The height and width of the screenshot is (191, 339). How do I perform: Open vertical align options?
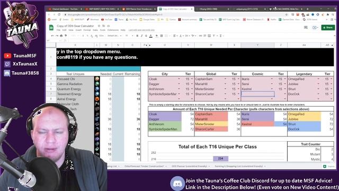click(181, 36)
